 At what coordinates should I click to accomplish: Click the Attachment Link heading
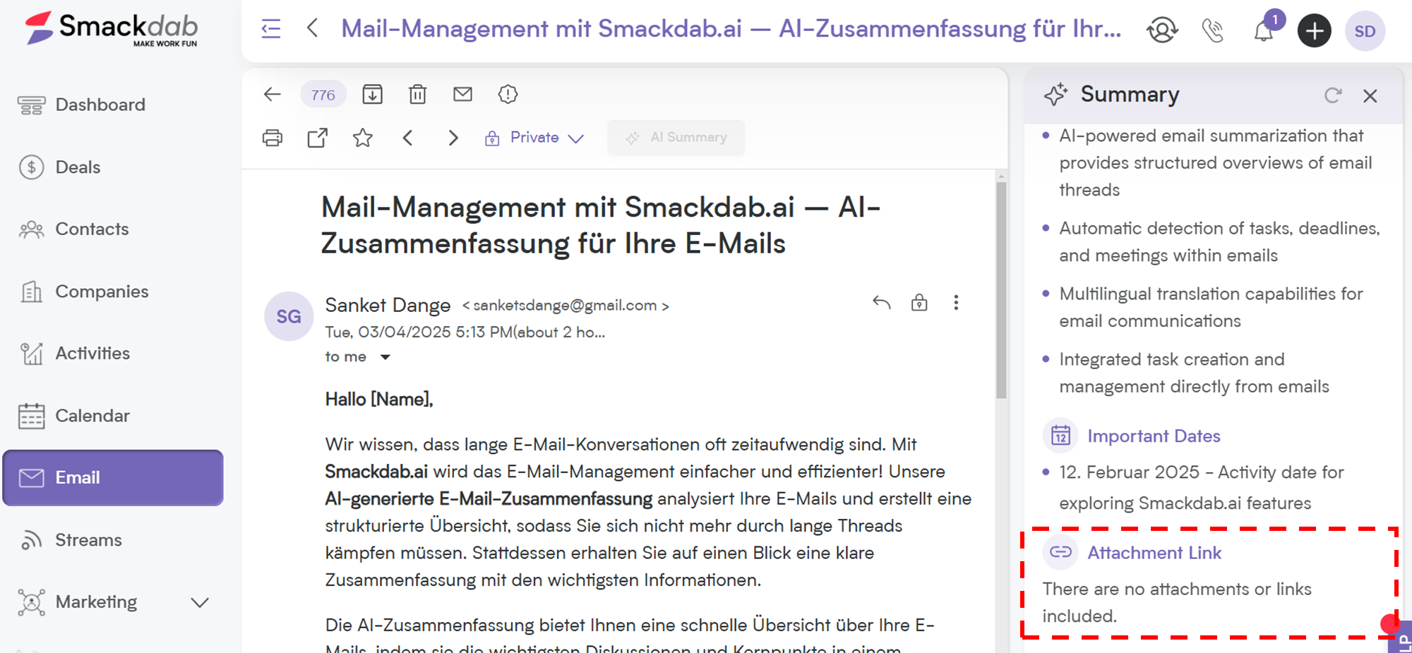point(1154,553)
